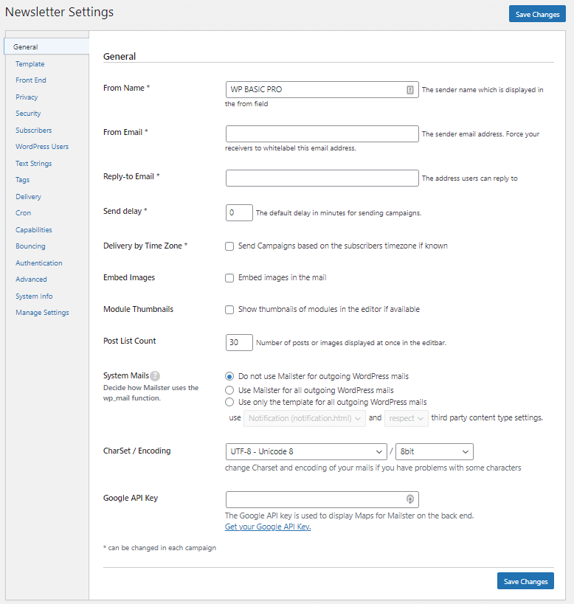Expand the 8bit encoding dropdown
This screenshot has width=574, height=604.
point(434,451)
